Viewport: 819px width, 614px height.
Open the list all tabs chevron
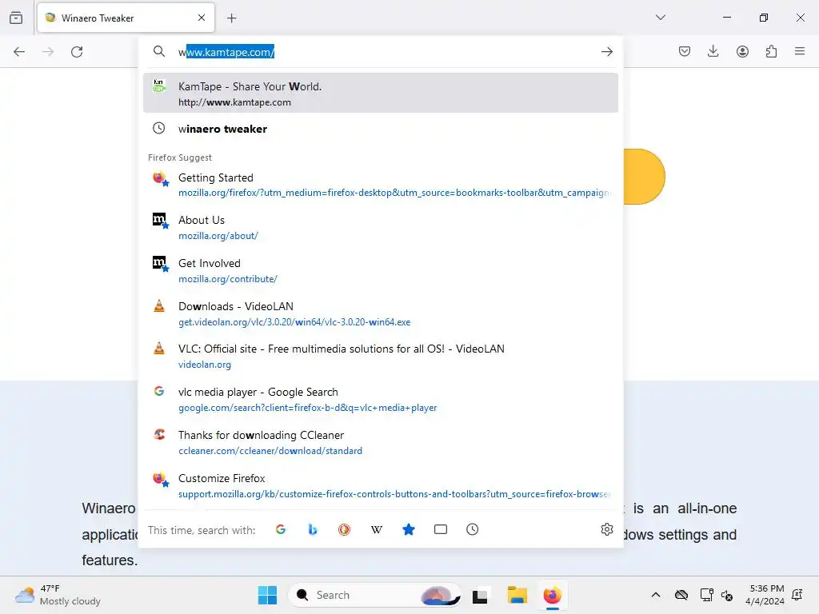point(660,18)
